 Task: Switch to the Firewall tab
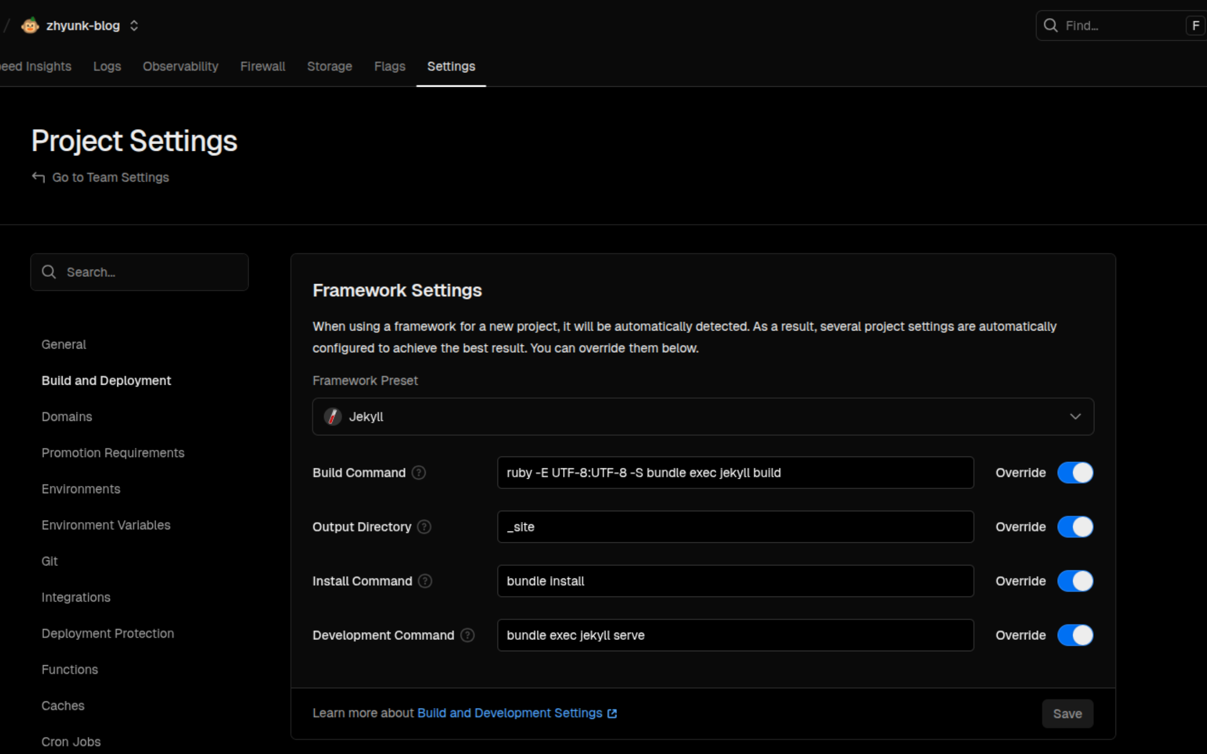262,67
